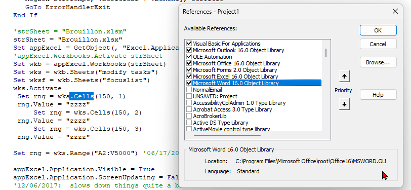Viewport: 411px width, 190px height.
Task: Click highlighted .Cells in code window
Action: 81,96
